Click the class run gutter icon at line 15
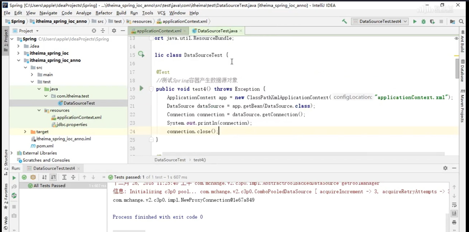This screenshot has height=232, width=469. 141,54
